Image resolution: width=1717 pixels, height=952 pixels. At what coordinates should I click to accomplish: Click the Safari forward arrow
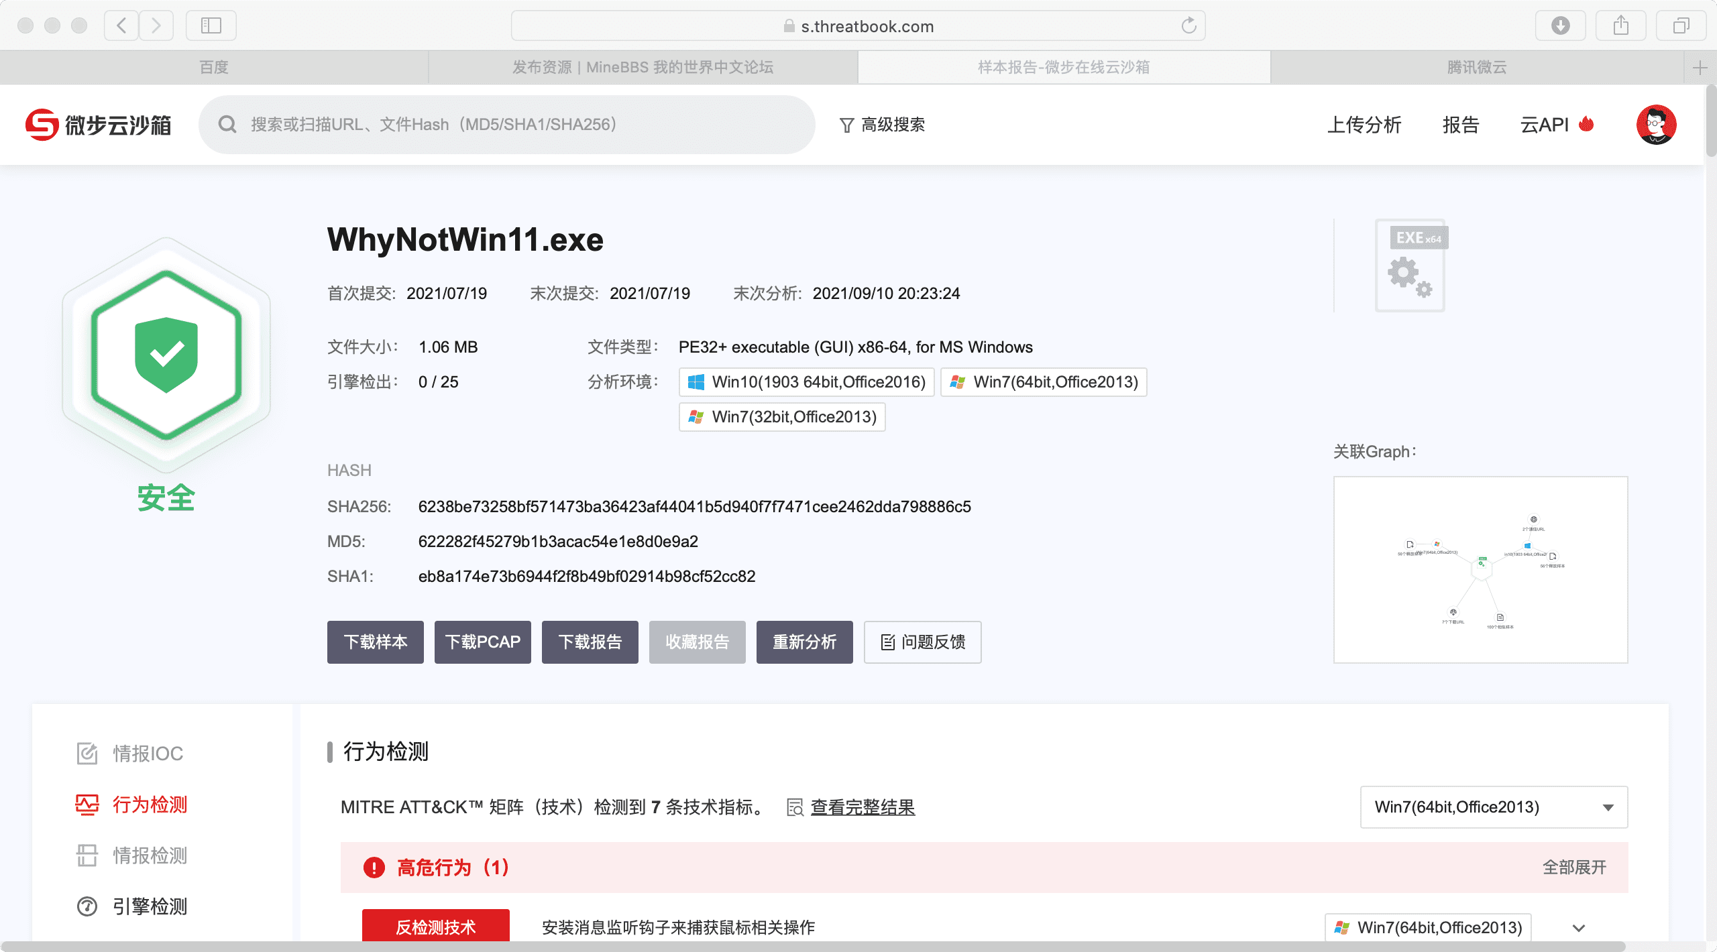[x=156, y=25]
